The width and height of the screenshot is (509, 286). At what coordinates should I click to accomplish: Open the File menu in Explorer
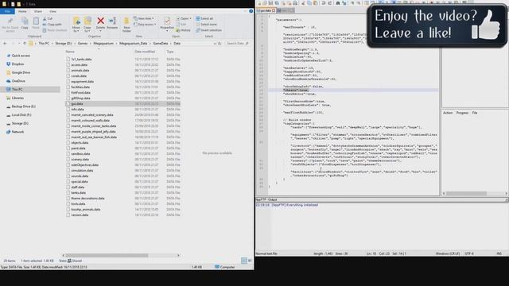(x=7, y=11)
